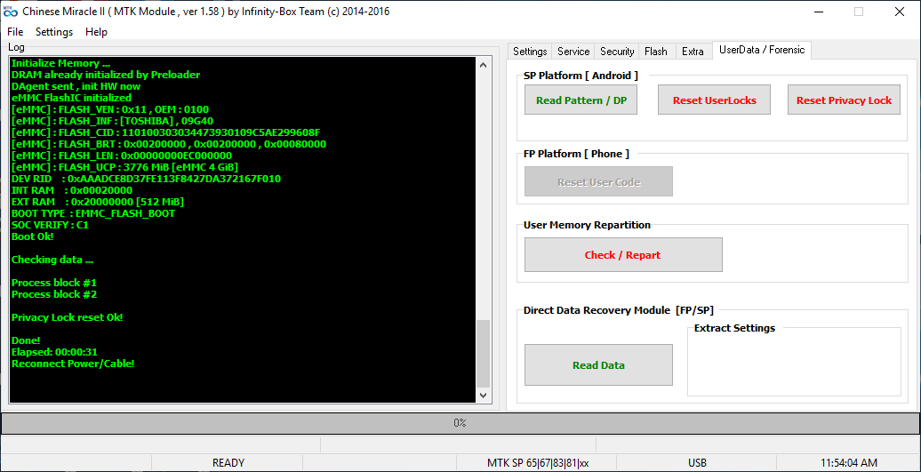The height and width of the screenshot is (472, 921).
Task: Click the MTK SP 65|67|83|81|xx status entry
Action: (x=538, y=463)
